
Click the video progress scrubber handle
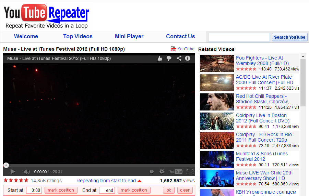click(6, 165)
